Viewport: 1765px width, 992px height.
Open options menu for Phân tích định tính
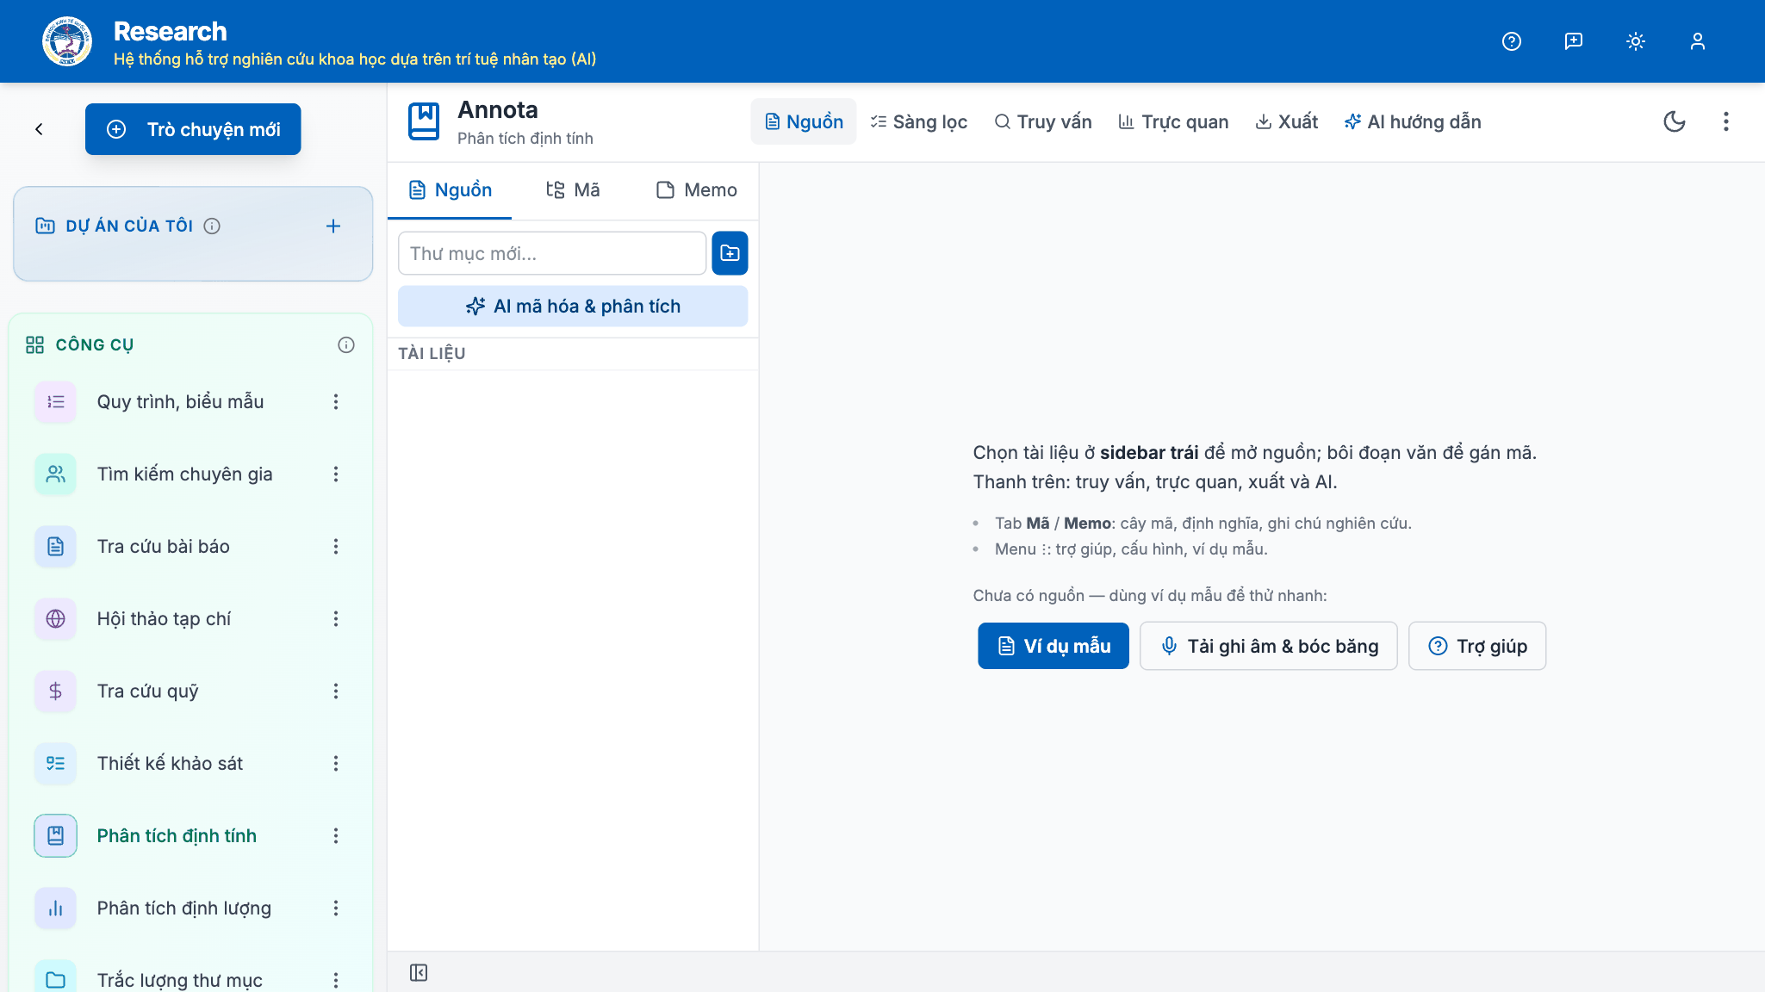click(336, 835)
